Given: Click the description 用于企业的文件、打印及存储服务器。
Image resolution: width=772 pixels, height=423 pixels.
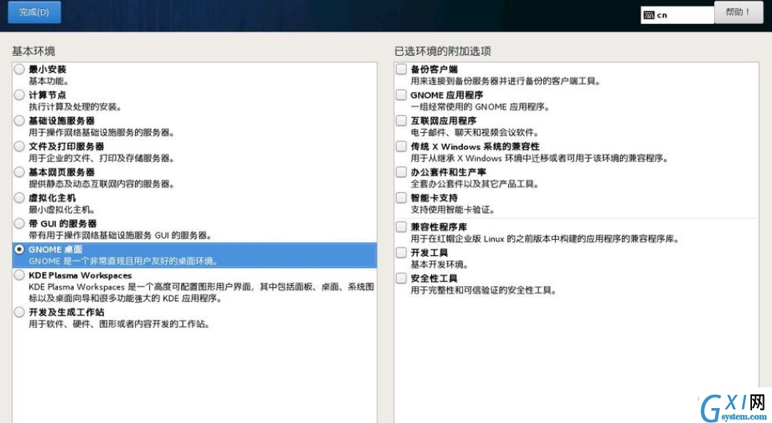Looking at the screenshot, I should pyautogui.click(x=102, y=158).
